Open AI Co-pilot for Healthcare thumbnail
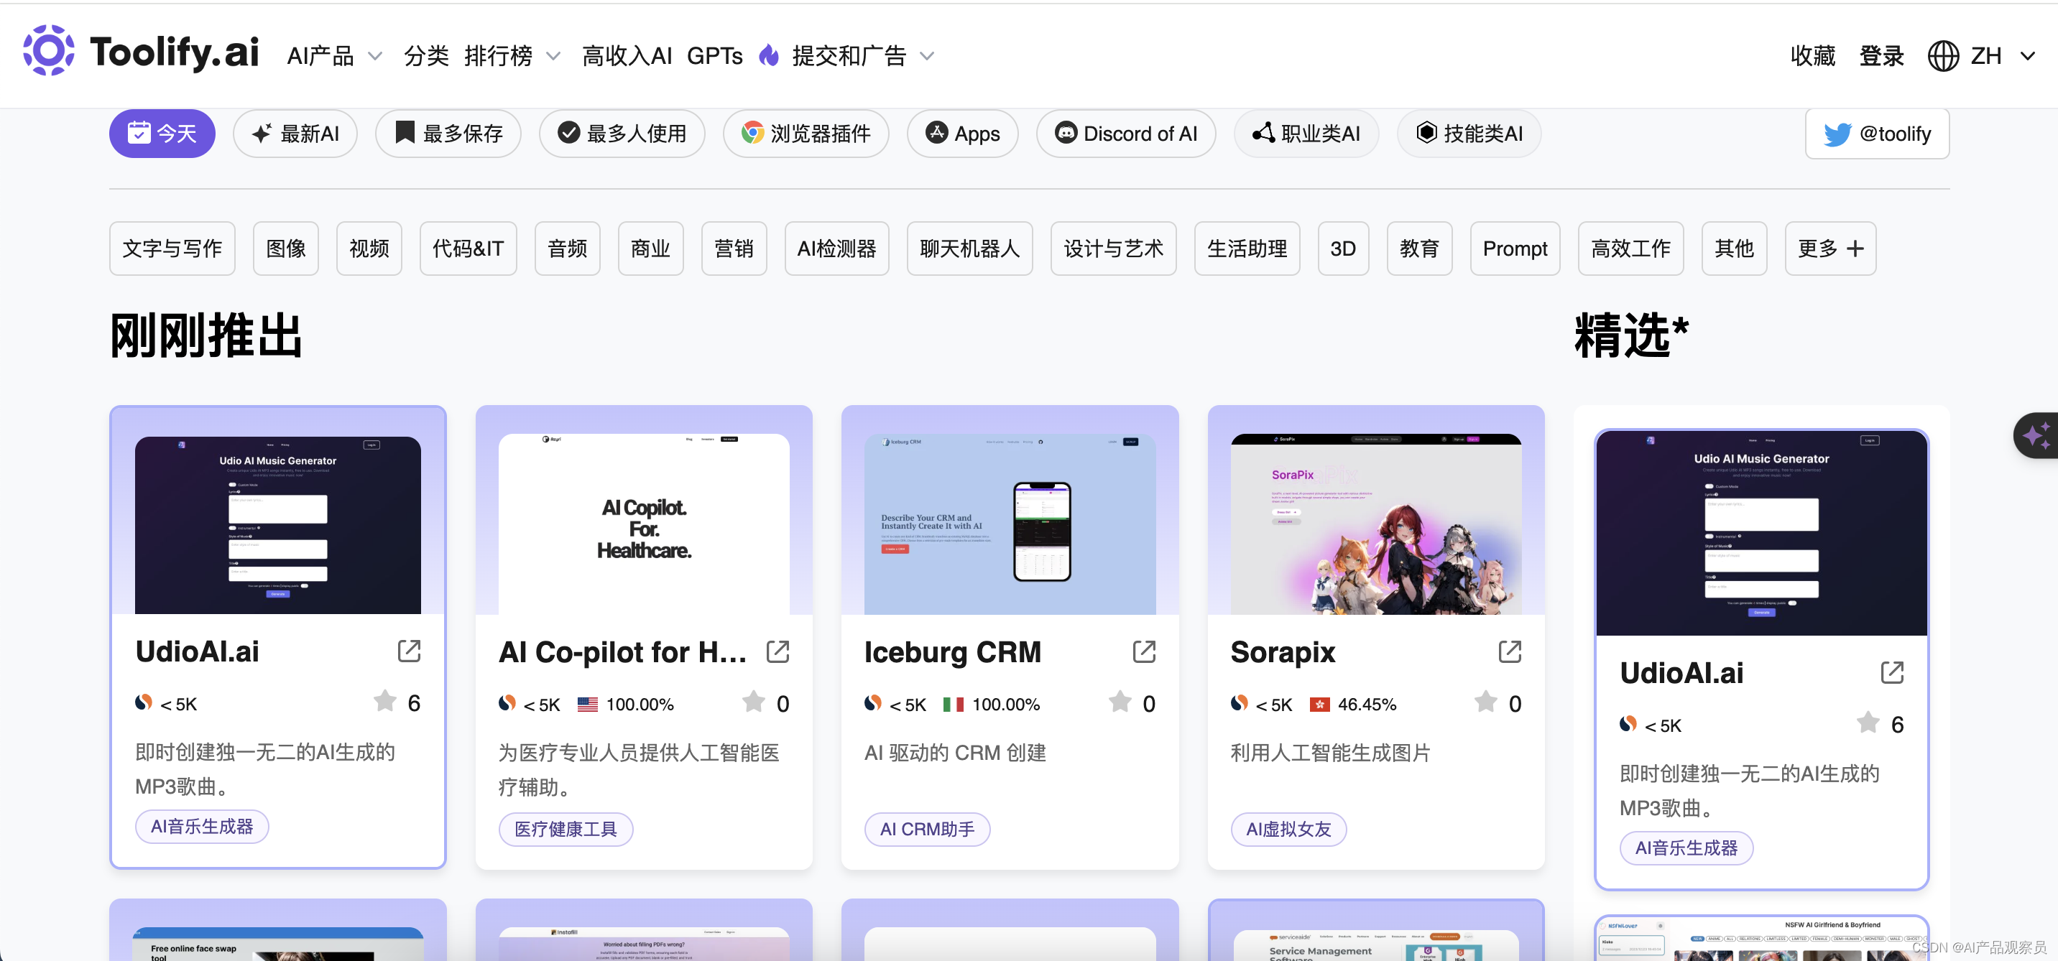Image resolution: width=2058 pixels, height=961 pixels. tap(644, 524)
